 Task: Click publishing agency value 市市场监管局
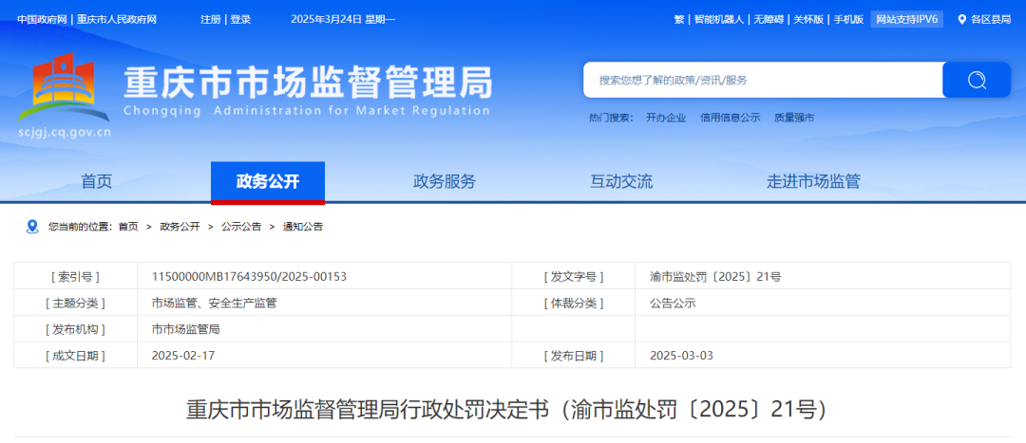(185, 329)
